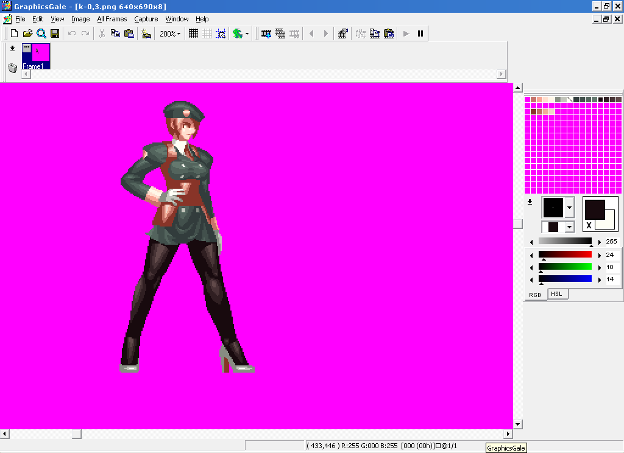Toggle the blue dotted snap grid icon
This screenshot has height=453, width=624.
(x=221, y=33)
